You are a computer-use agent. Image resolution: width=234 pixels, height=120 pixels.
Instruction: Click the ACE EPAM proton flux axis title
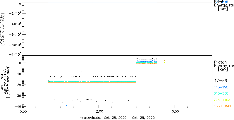point(5,81)
